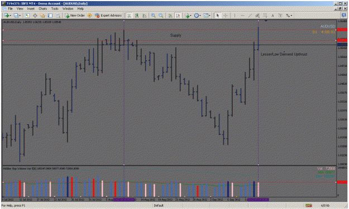Select the Text tool marked A
This screenshot has width=349, height=209.
click(272, 16)
